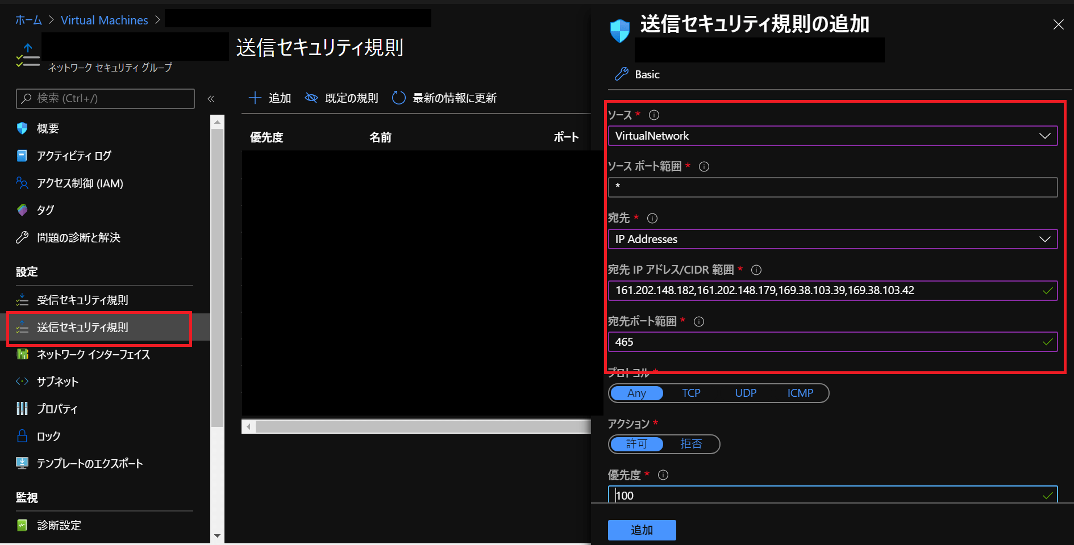Click the horizontal scrollbar left arrow
1074x545 pixels.
coord(248,426)
